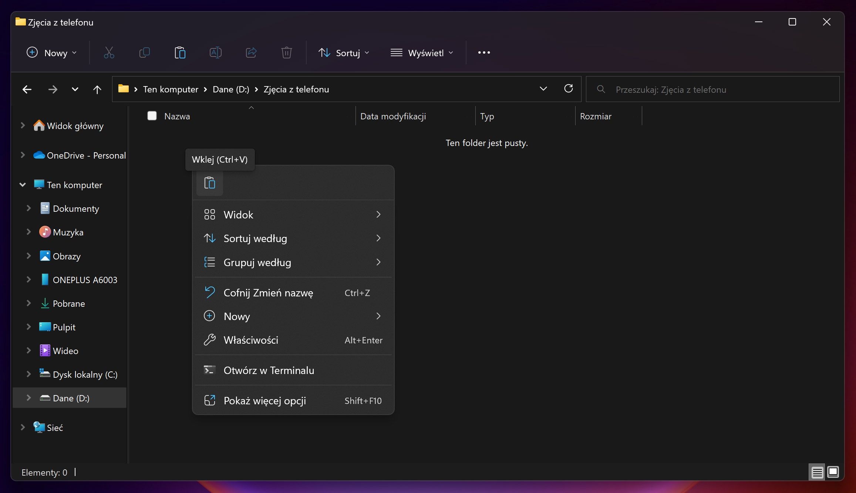
Task: Toggle the select-all checkbox beside Nazwa
Action: tap(152, 116)
